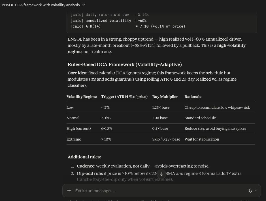Click the bold 'high-volatility regime' phrase
This screenshot has height=201, width=266.
click(x=157, y=49)
